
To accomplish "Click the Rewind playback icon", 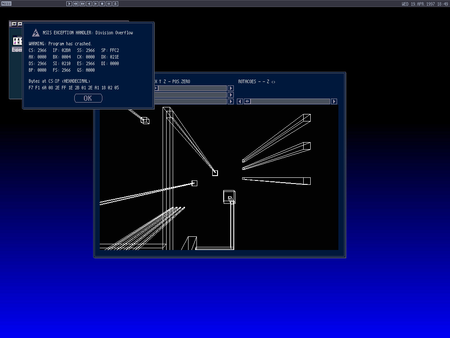I will pyautogui.click(x=76, y=4).
